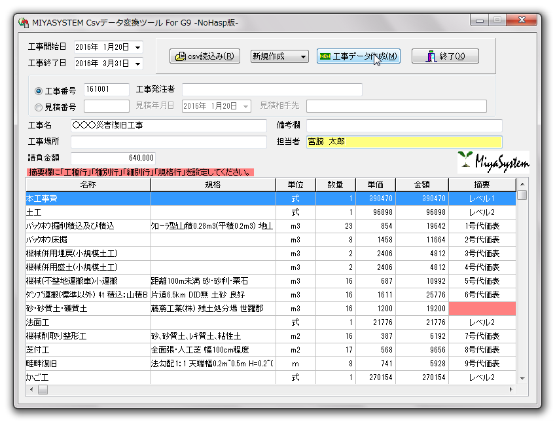This screenshot has height=422, width=555.
Task: Select the 機械併用盛土(小規模土工) cell
Action: point(88,267)
